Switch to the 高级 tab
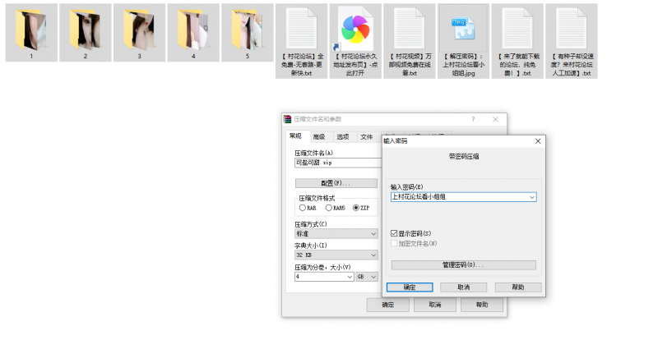Viewport: 658px width, 340px height. click(318, 137)
